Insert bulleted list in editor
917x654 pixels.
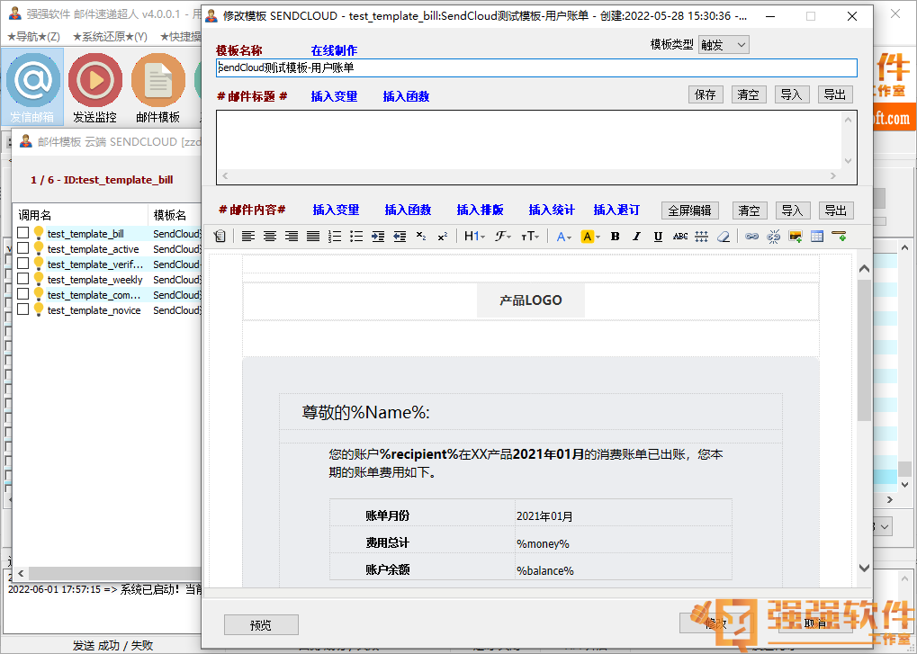coord(356,236)
